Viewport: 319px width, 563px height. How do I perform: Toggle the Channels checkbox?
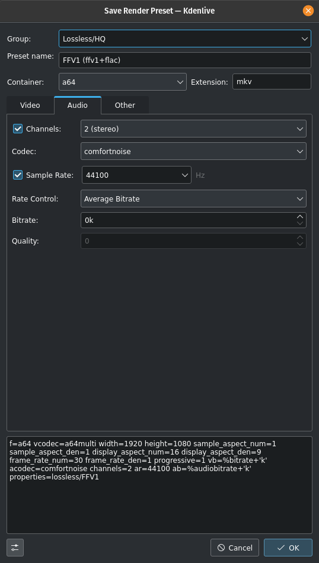(18, 129)
